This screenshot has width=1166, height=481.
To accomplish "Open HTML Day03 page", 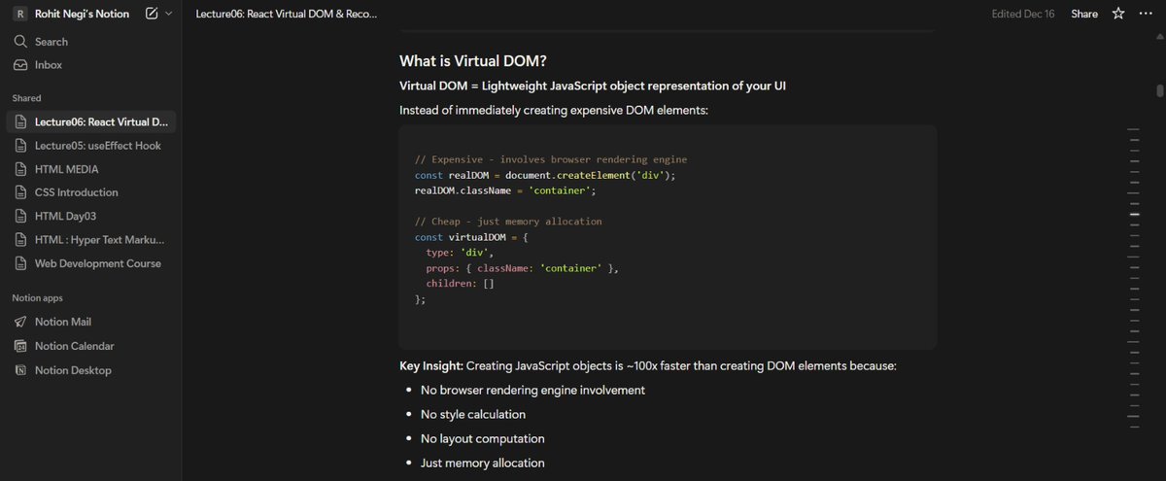I will 90,216.
